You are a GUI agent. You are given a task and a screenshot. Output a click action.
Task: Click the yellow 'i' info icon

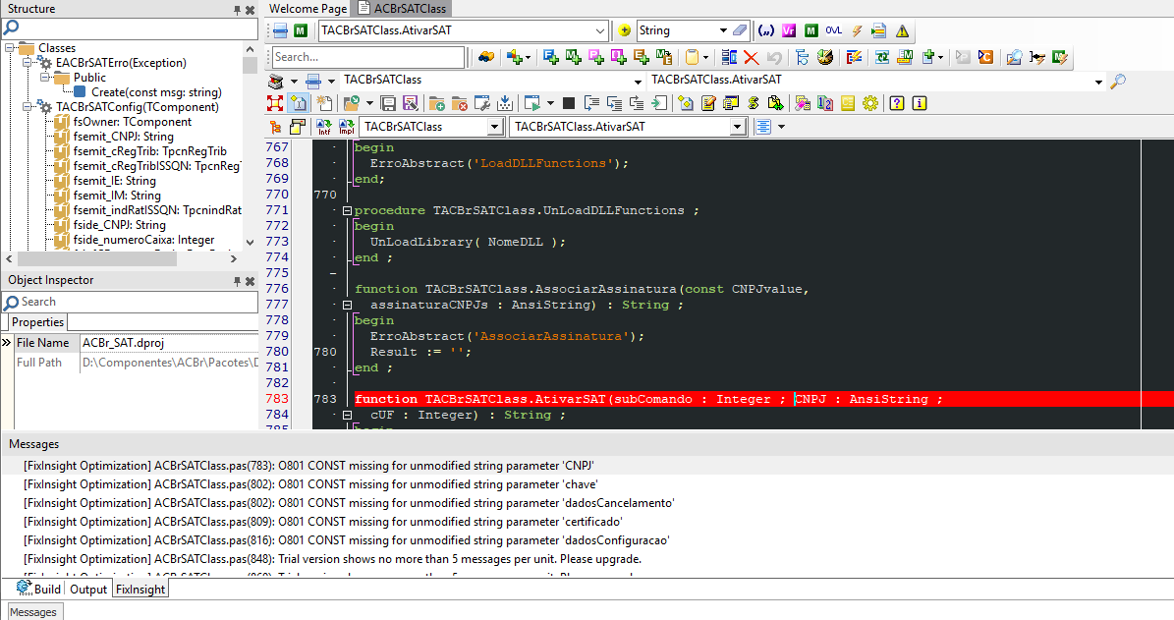pyautogui.click(x=920, y=103)
